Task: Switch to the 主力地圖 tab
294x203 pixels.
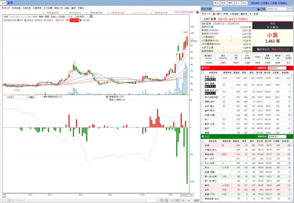Action: coord(48,8)
